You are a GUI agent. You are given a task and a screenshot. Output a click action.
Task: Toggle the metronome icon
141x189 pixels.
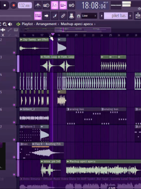[38, 5]
